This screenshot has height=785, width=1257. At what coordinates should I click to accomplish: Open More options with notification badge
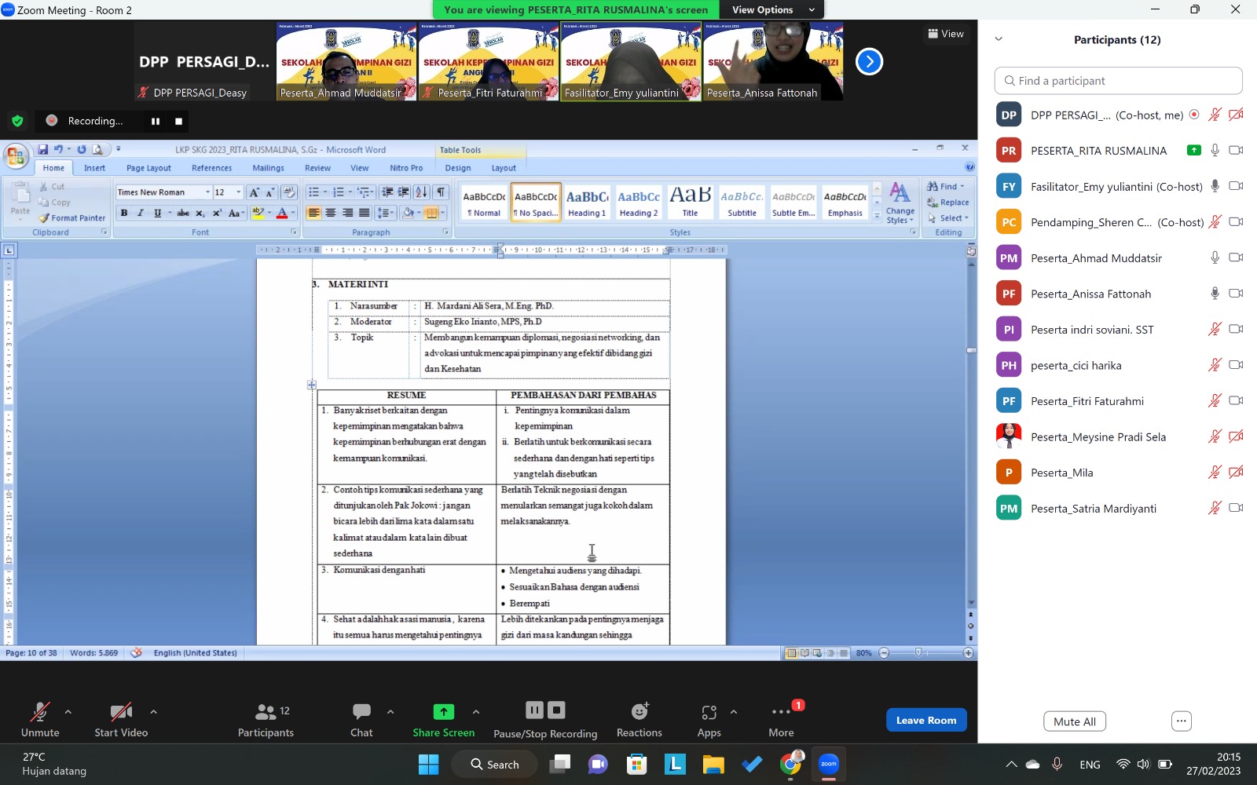[781, 712]
